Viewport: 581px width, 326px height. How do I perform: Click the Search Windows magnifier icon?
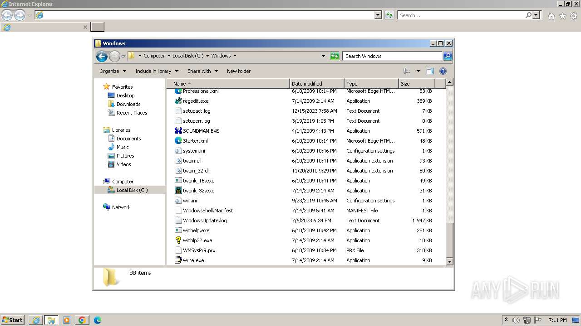pos(448,56)
